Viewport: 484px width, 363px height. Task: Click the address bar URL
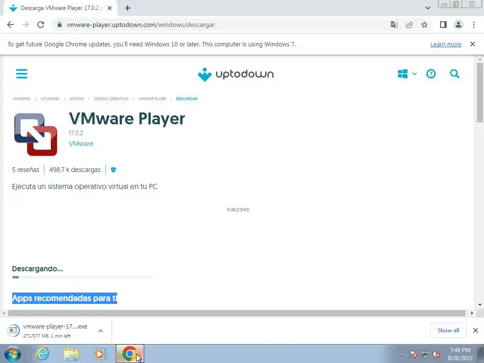click(x=141, y=25)
